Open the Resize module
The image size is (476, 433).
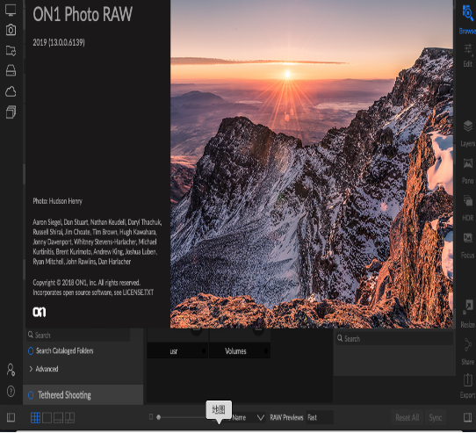(468, 314)
